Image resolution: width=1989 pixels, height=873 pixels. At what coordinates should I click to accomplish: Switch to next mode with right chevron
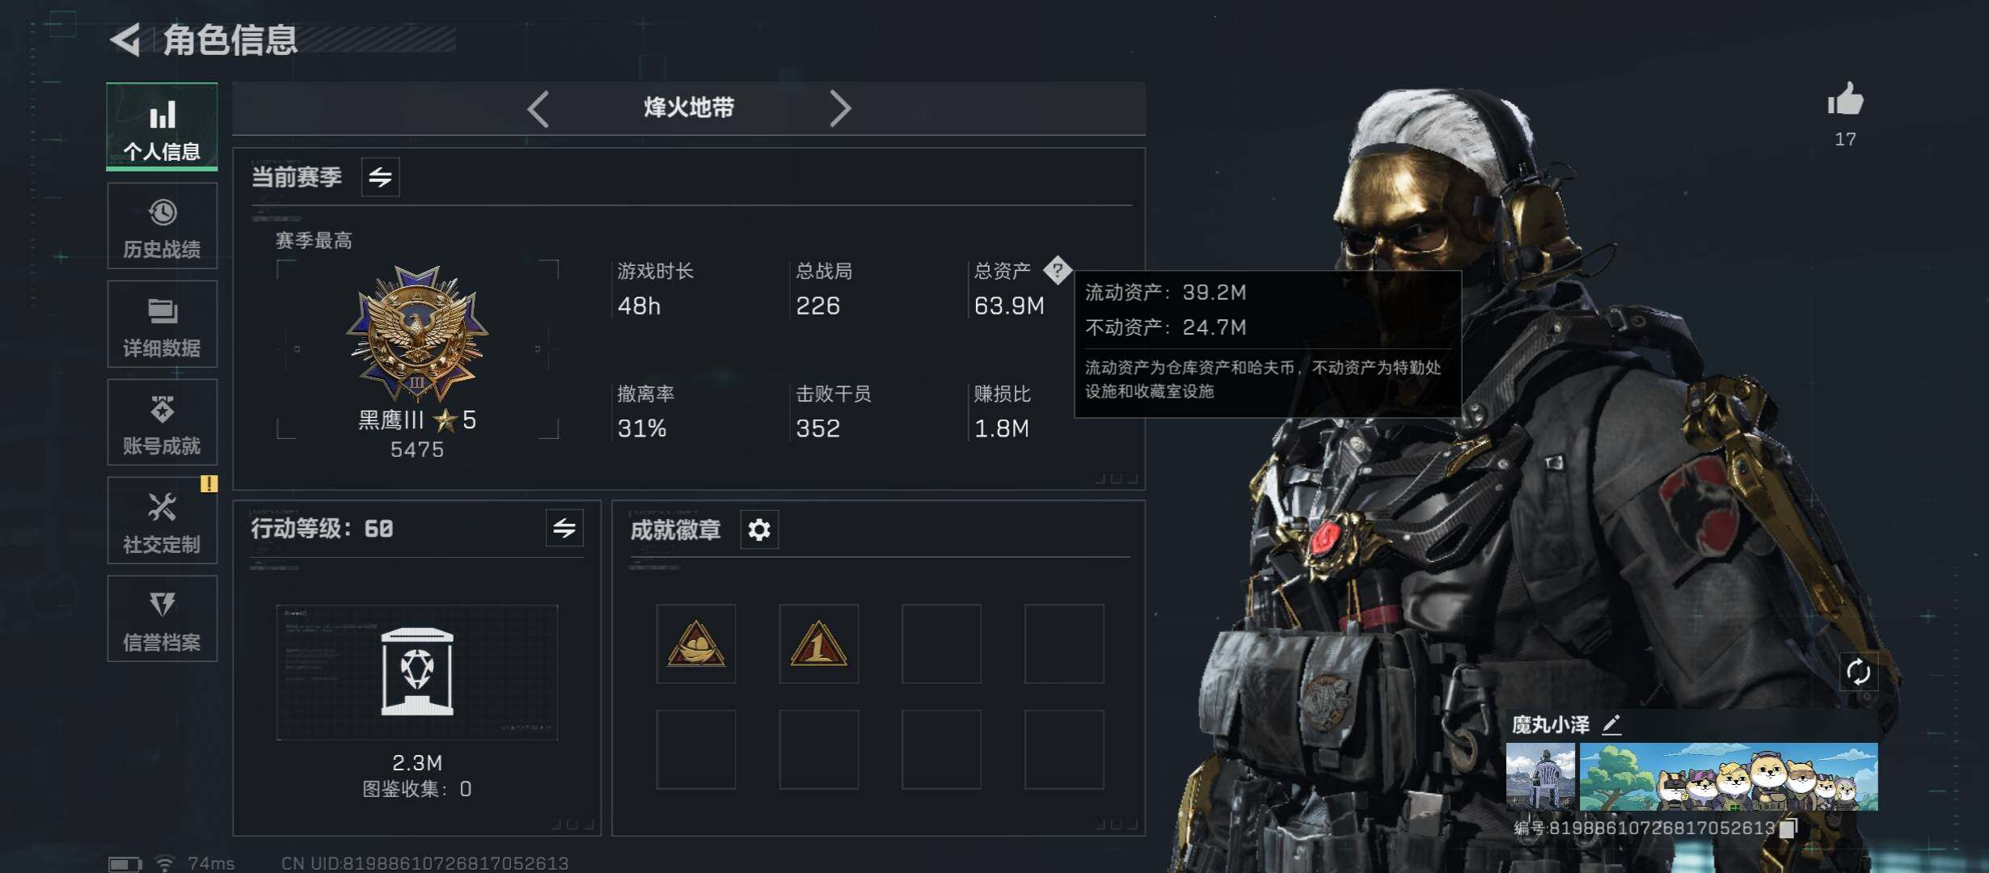point(840,108)
